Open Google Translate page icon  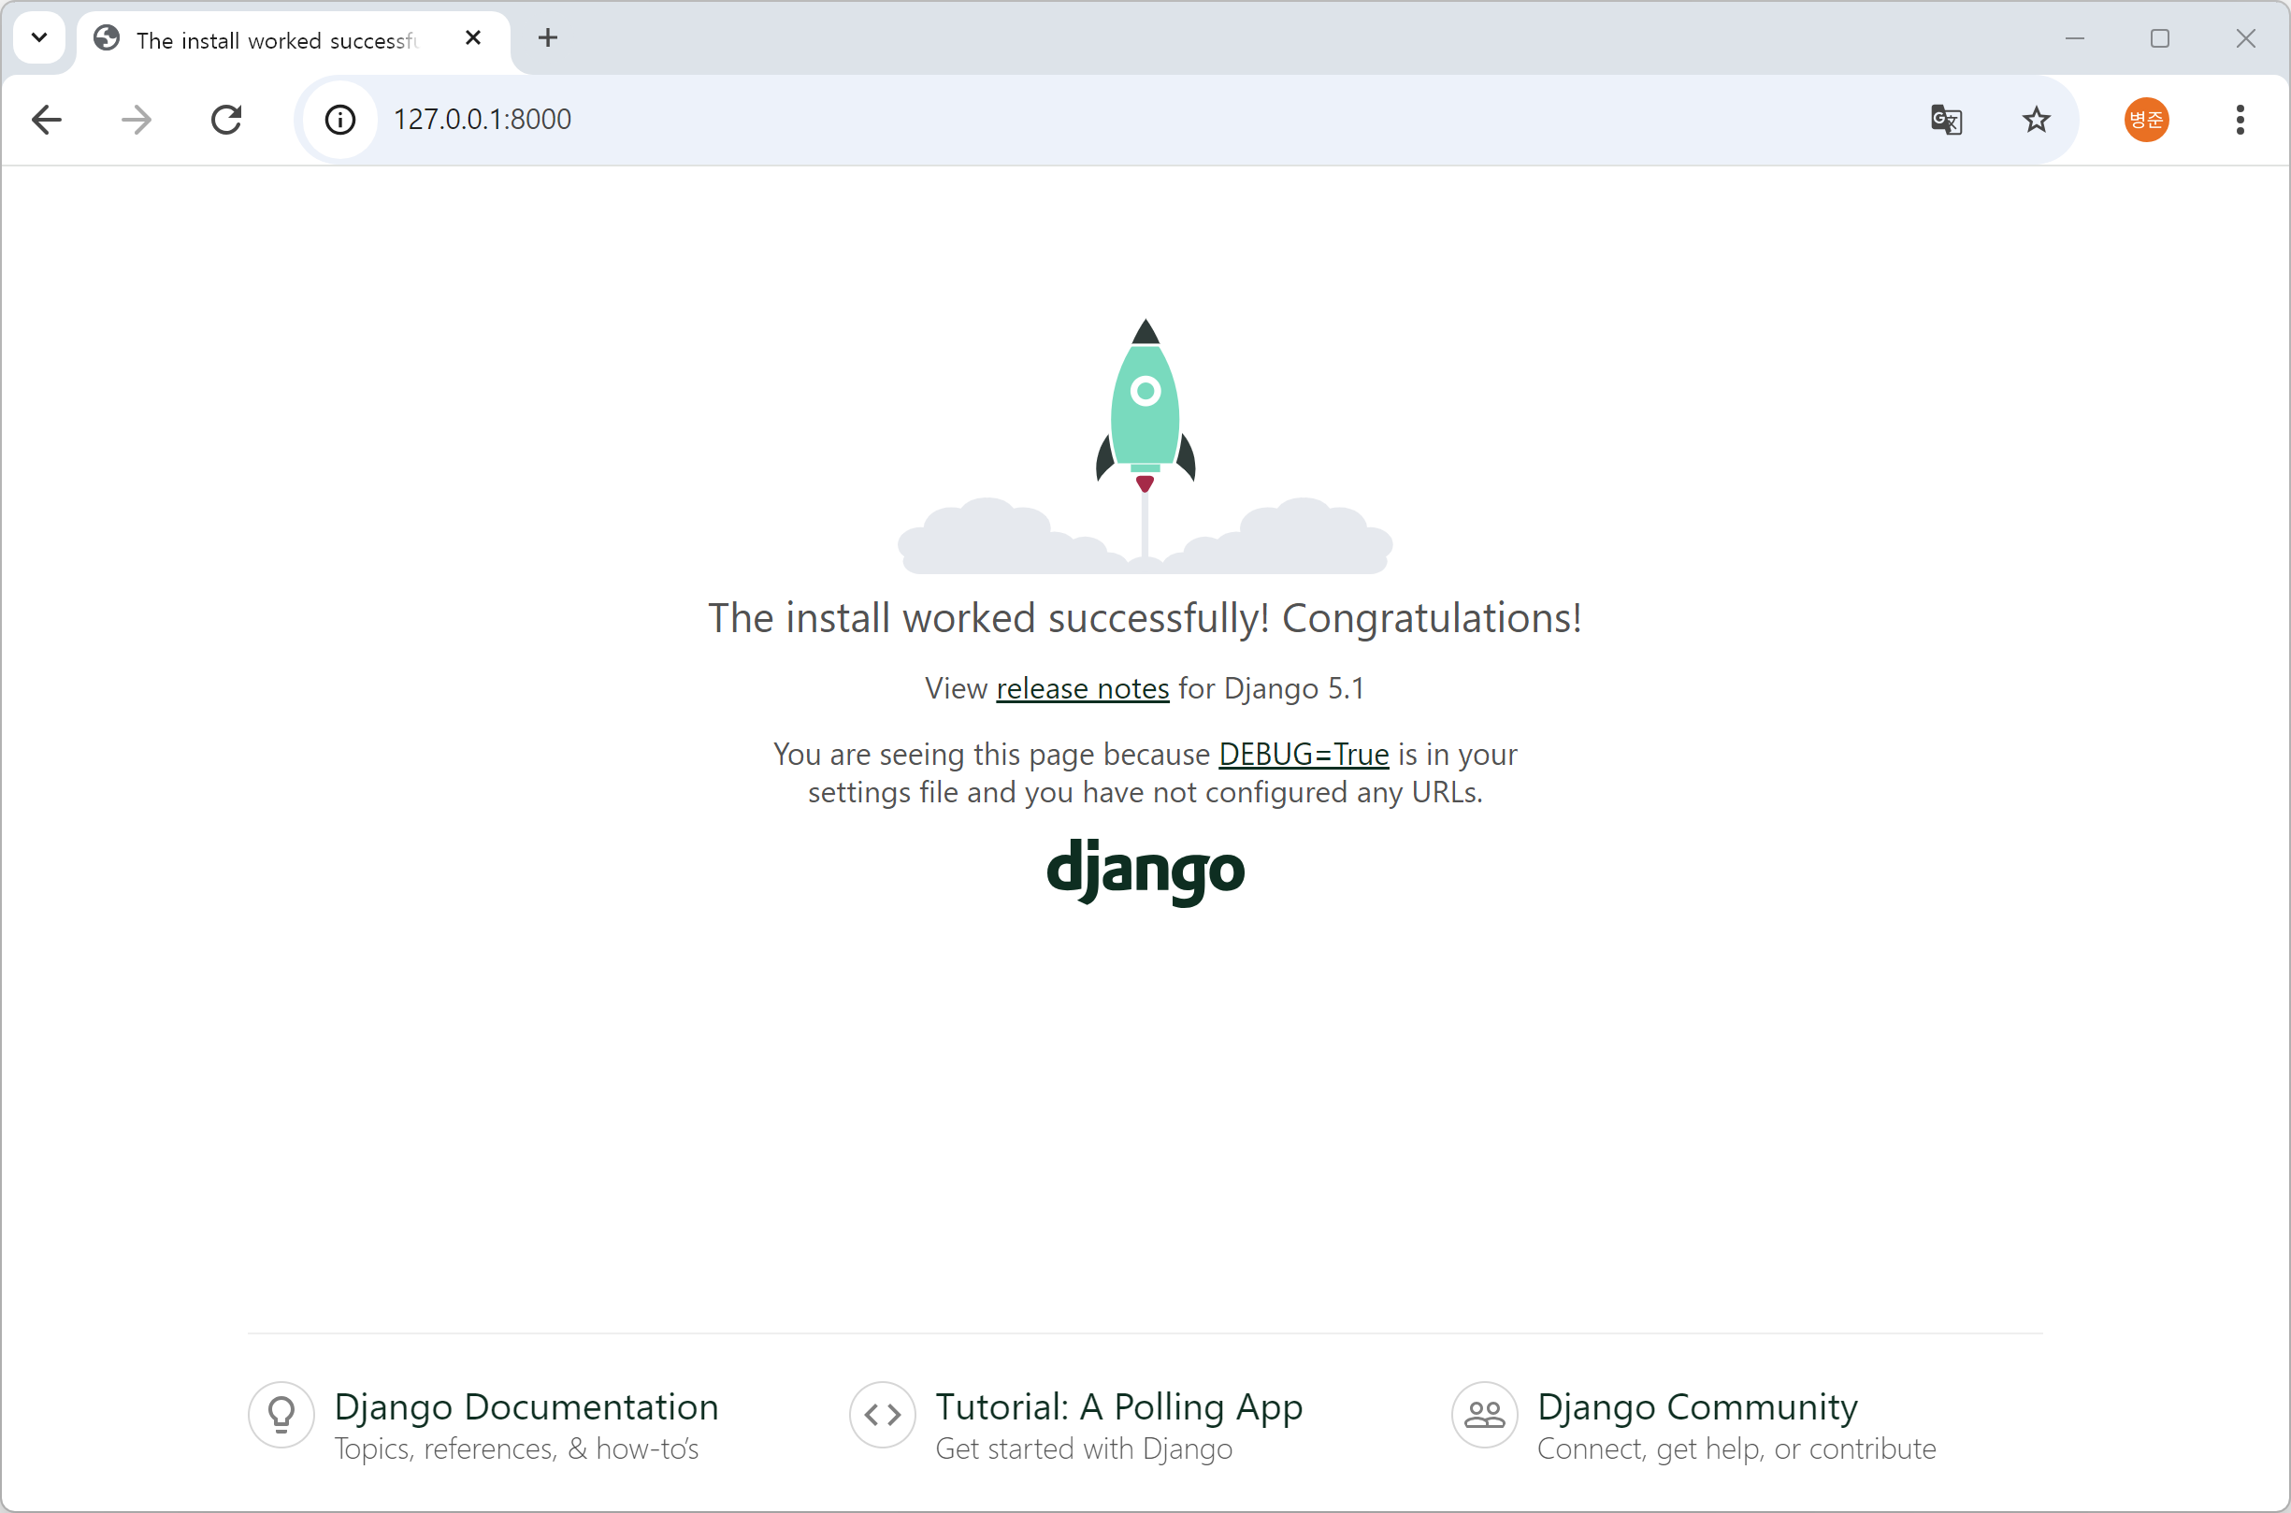[x=1946, y=120]
